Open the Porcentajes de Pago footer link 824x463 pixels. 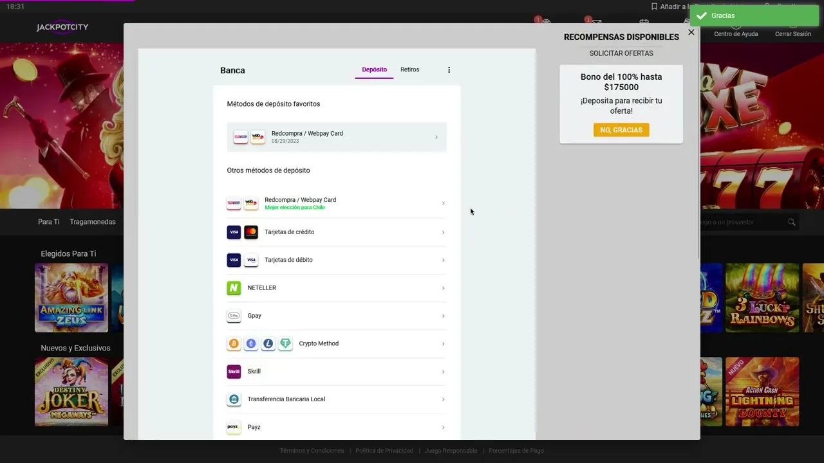[516, 451]
